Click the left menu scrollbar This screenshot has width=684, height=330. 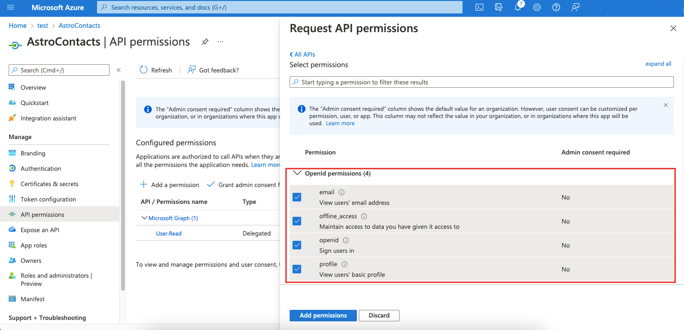123,185
